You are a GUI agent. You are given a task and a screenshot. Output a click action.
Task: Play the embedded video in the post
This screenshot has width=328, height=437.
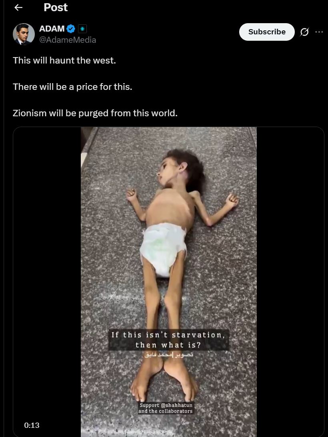169,282
